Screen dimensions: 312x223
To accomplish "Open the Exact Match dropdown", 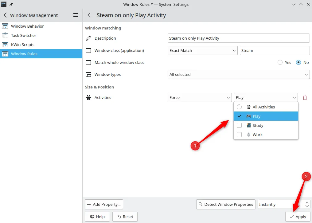I will point(202,50).
